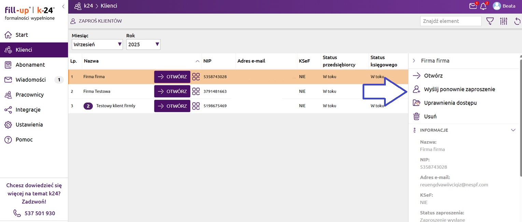This screenshot has width=522, height=222.
Task: Open the bell notifications icon
Action: pos(483,6)
